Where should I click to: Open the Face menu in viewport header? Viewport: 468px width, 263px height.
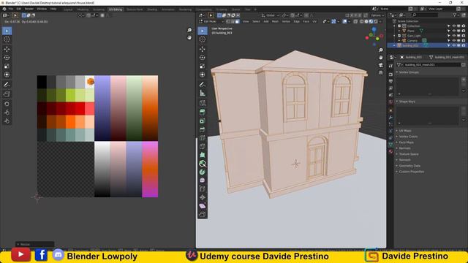[306, 21]
